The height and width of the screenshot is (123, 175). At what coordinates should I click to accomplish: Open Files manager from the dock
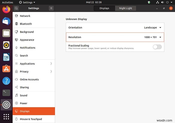tap(6, 33)
